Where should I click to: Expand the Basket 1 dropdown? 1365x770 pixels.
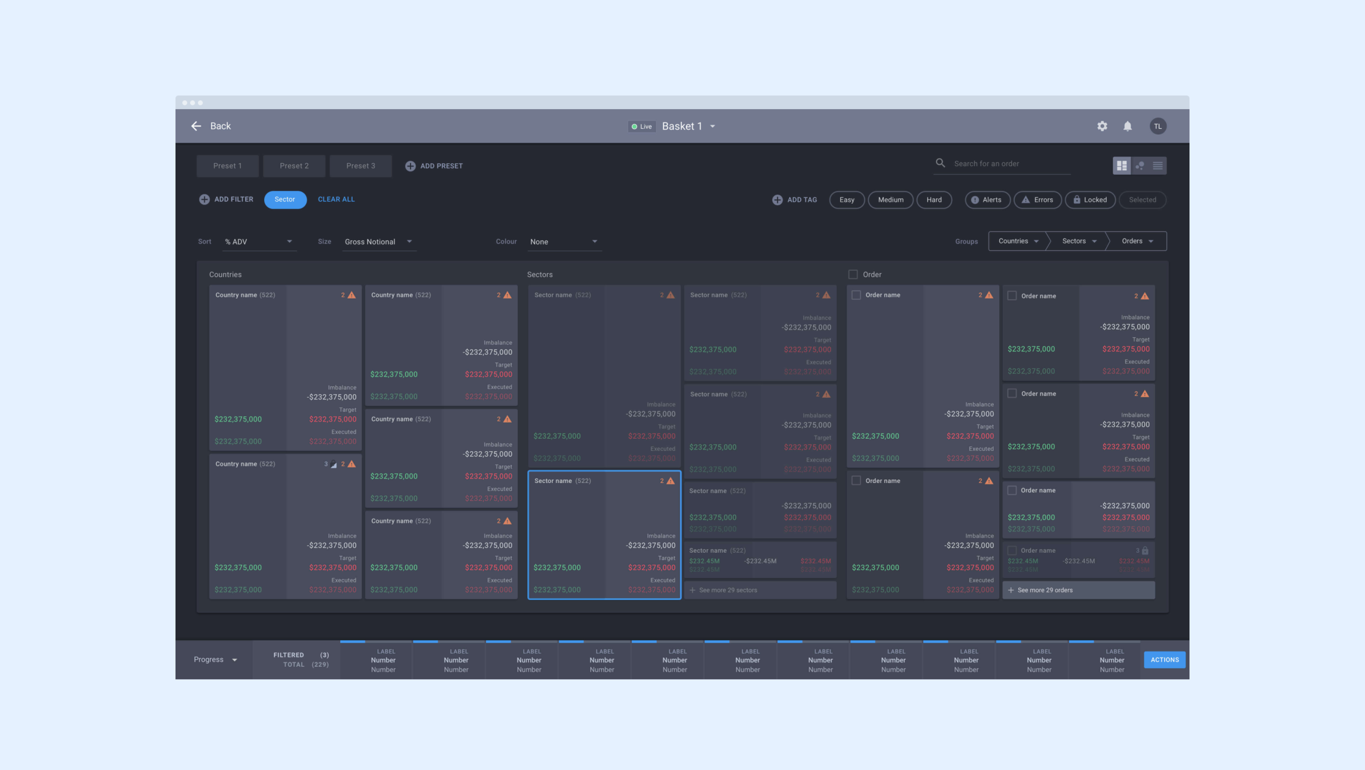(713, 127)
